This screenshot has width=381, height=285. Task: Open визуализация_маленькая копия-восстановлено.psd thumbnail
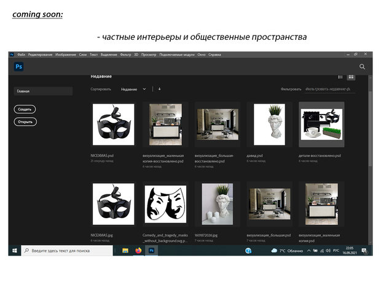165,124
